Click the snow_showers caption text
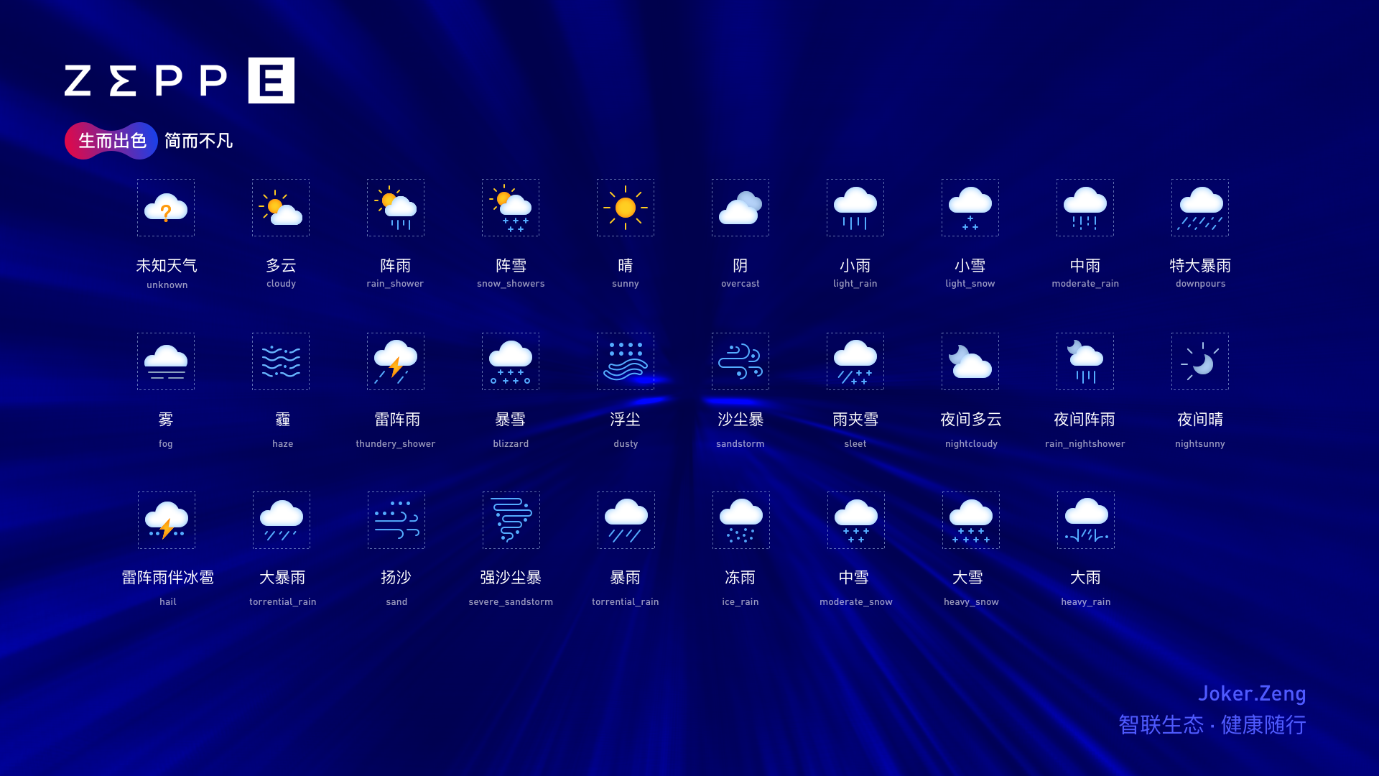The width and height of the screenshot is (1379, 776). point(511,284)
